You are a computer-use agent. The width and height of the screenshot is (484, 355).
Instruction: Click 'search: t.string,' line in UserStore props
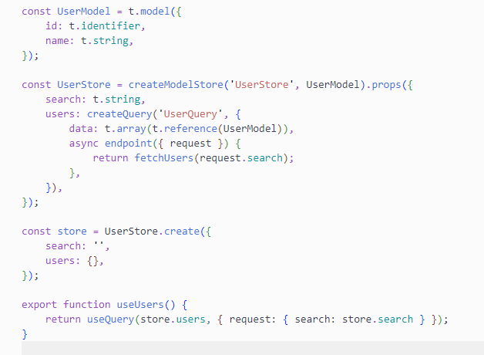(x=95, y=100)
